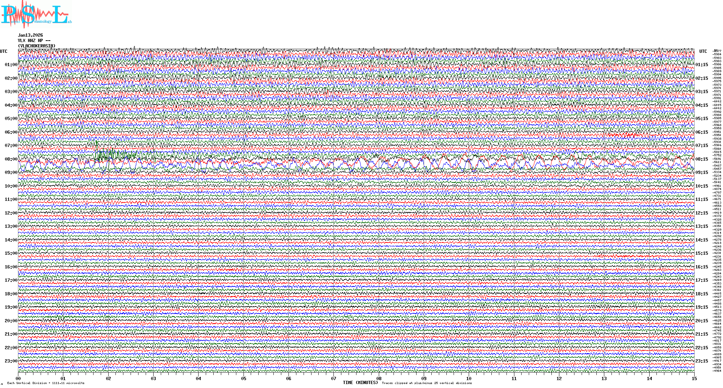Click the left UTC axis header

coord(4,51)
